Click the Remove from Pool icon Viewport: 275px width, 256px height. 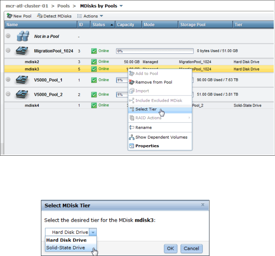tap(132, 82)
